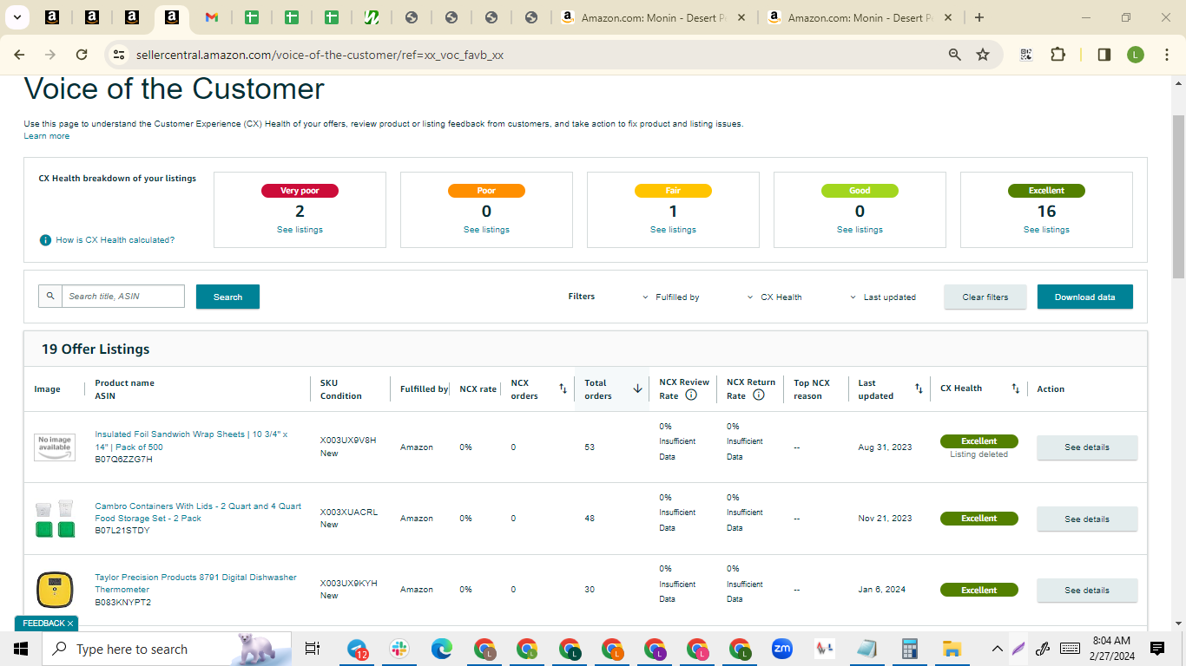Go back to the previous page
This screenshot has height=666, width=1186.
19,55
